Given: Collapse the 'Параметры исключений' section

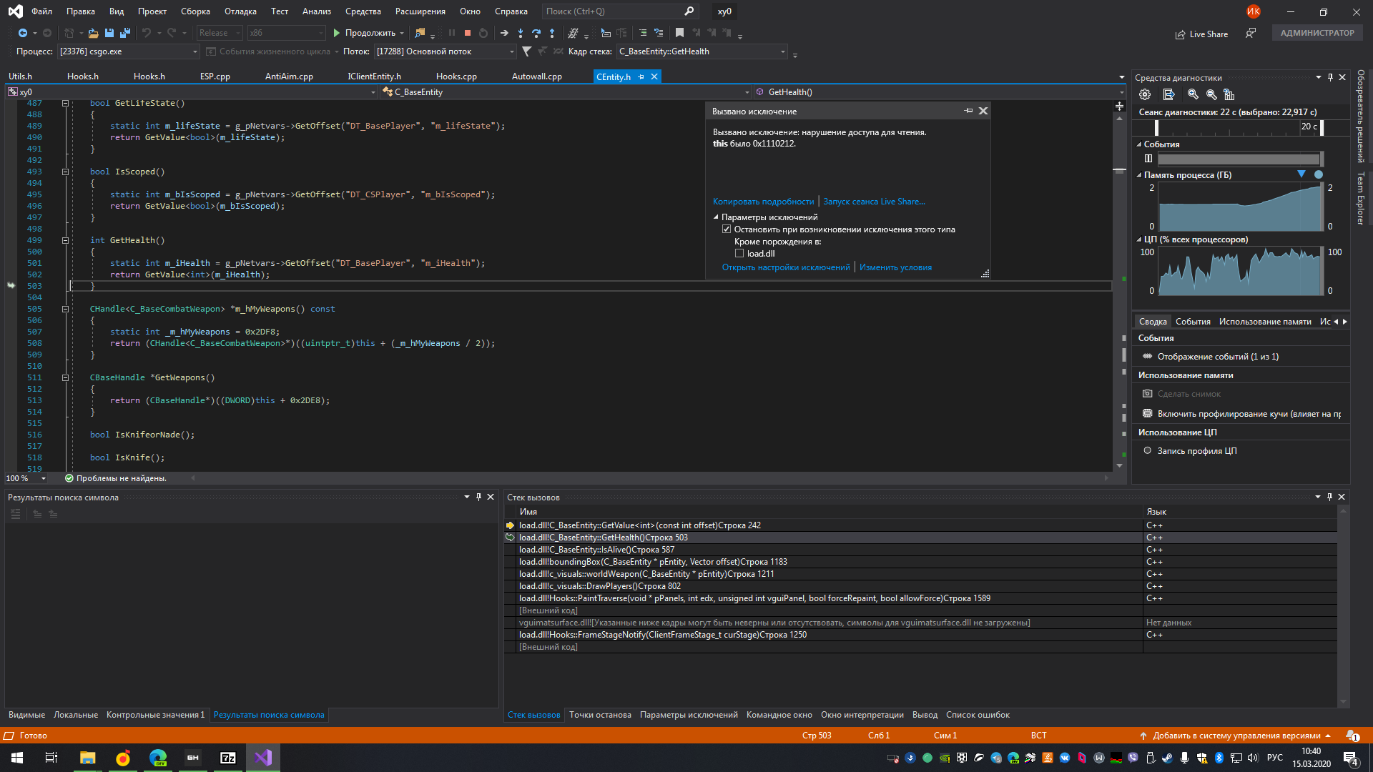Looking at the screenshot, I should [716, 217].
